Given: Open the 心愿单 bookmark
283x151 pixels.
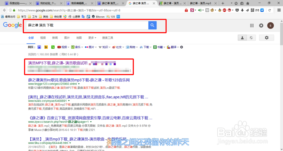Looking at the screenshot, I should tap(74, 17).
